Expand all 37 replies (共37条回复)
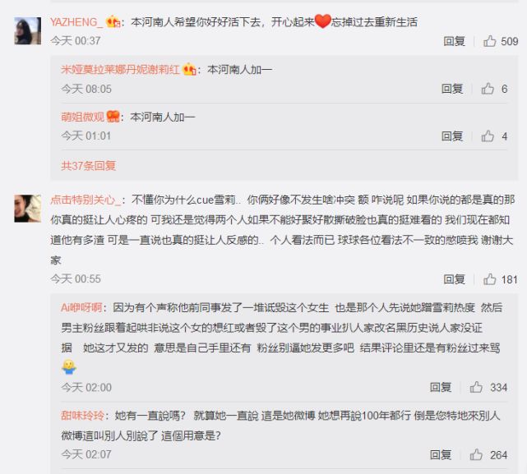 point(89,166)
